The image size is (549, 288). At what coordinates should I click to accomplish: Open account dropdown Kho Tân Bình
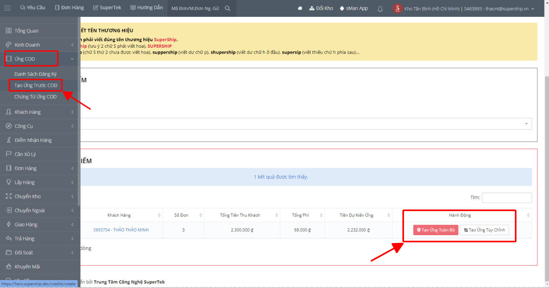pos(469,8)
